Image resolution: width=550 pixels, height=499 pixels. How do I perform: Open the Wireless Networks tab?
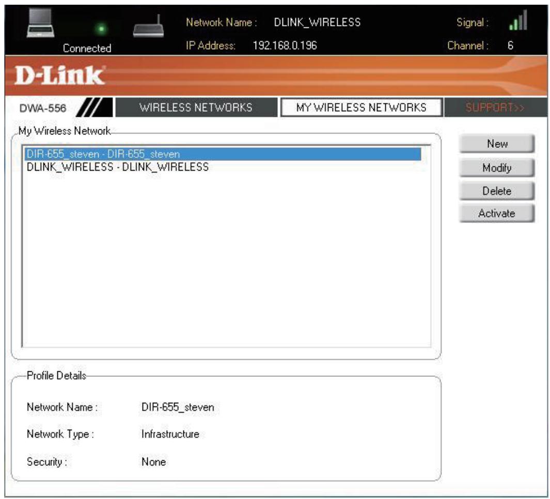[196, 107]
